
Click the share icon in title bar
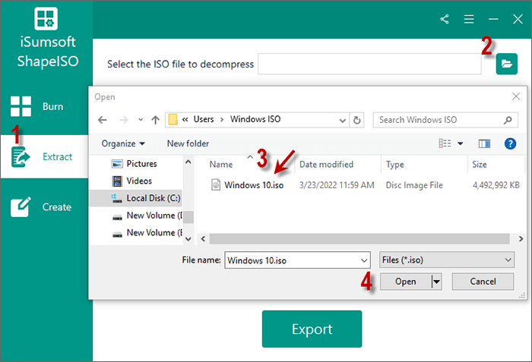point(445,19)
